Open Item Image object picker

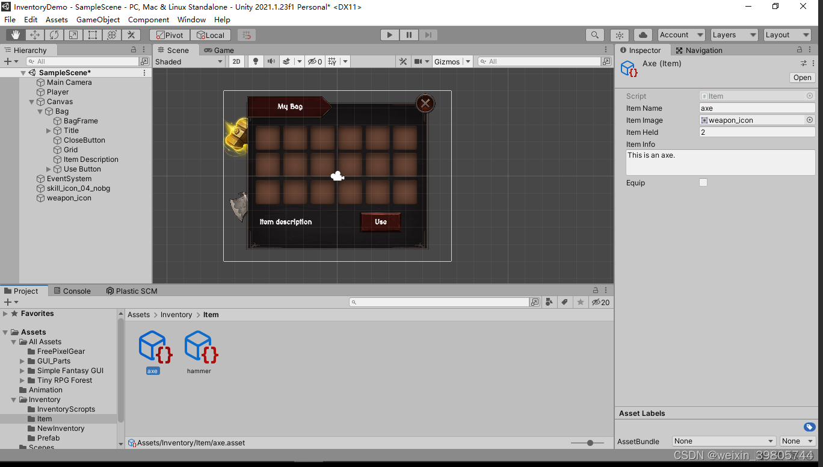pos(810,120)
